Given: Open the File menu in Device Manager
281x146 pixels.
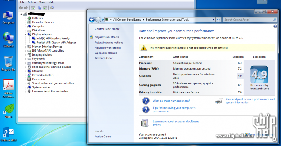Looking at the screenshot, I should pos(22,2).
